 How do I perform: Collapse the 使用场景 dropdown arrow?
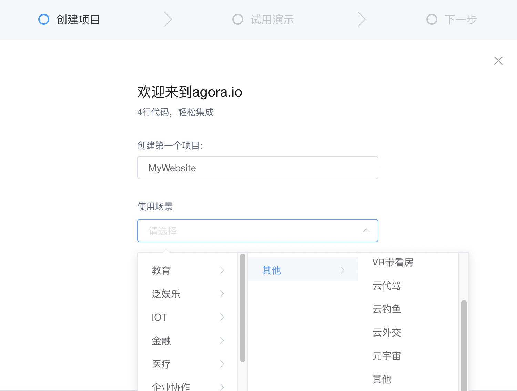366,231
